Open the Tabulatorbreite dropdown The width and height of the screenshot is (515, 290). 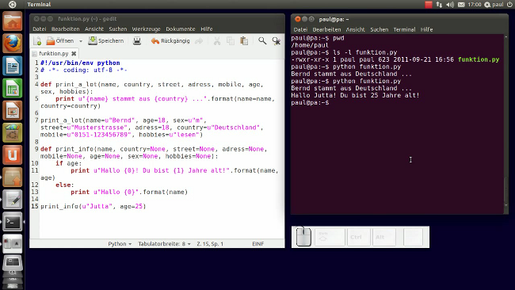(x=164, y=244)
